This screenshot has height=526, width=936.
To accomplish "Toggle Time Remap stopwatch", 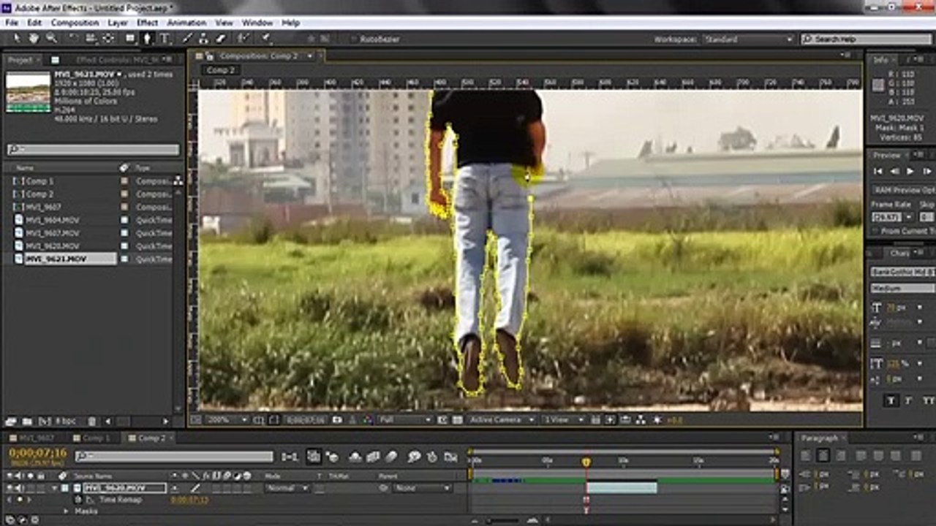I will pos(79,500).
